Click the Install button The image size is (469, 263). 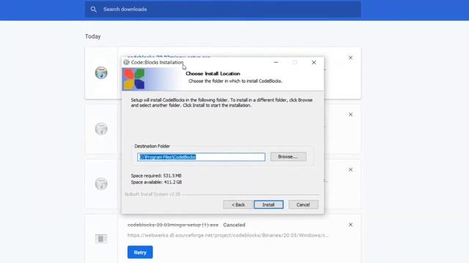[x=268, y=205]
